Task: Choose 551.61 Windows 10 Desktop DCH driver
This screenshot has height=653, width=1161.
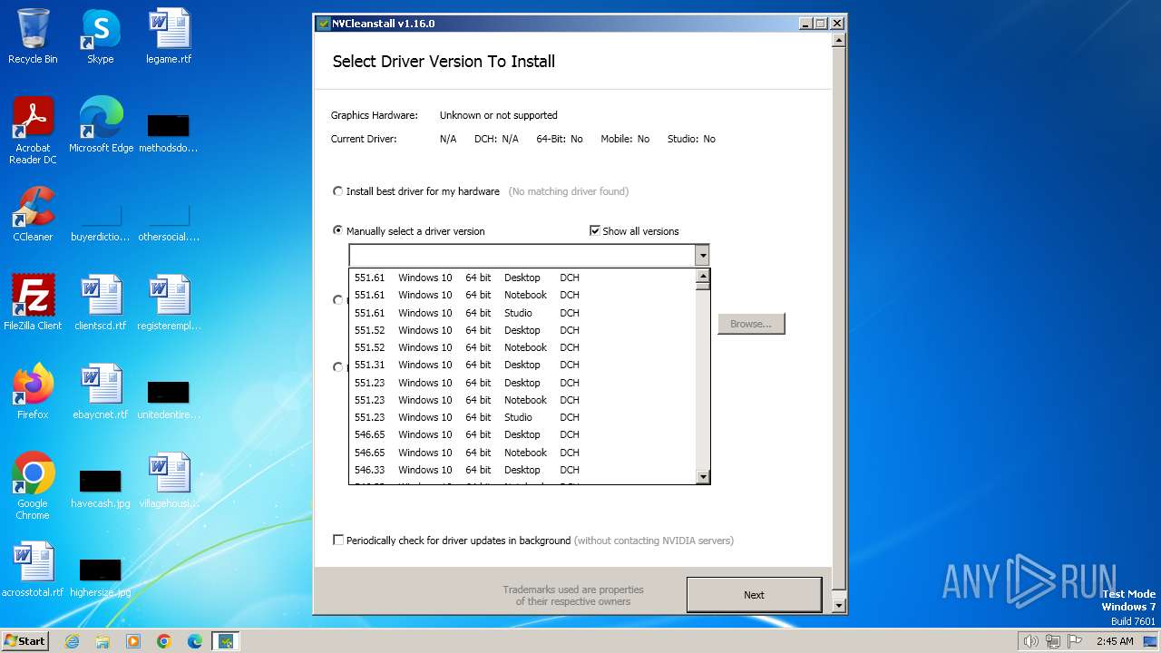Action: [x=522, y=278]
